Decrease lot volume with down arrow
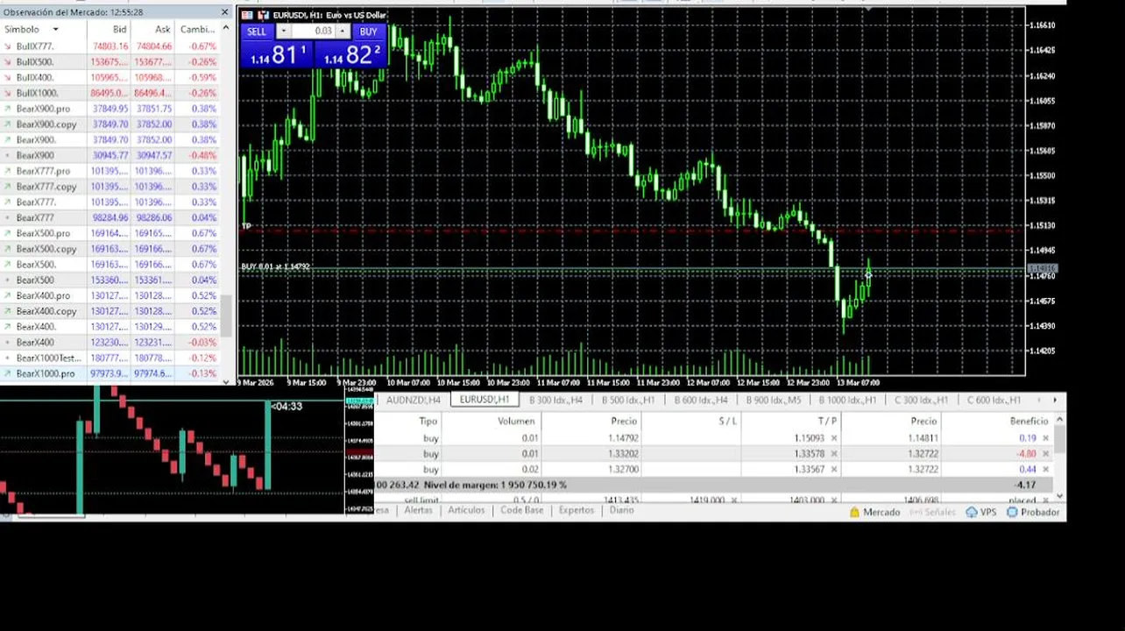 tap(283, 32)
